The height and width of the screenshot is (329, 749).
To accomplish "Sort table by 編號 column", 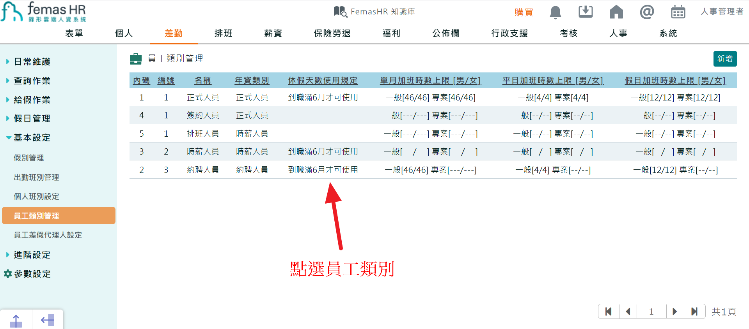I will tap(166, 80).
